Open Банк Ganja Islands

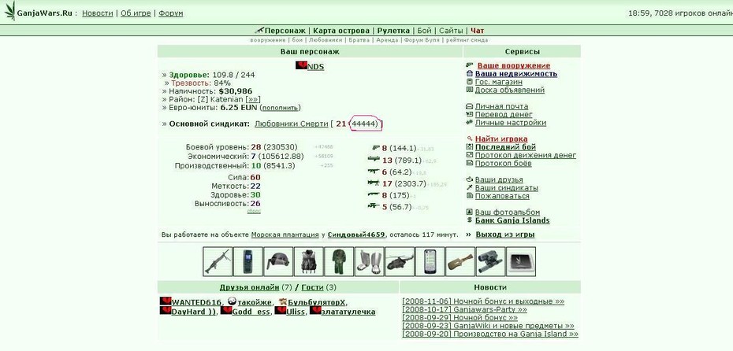point(512,220)
